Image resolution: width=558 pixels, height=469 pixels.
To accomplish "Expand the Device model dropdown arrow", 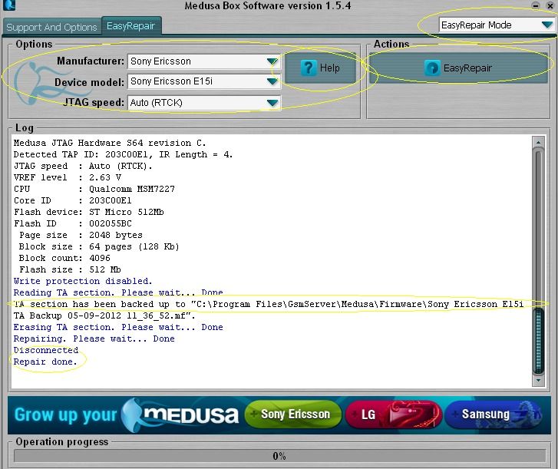I will tap(272, 81).
